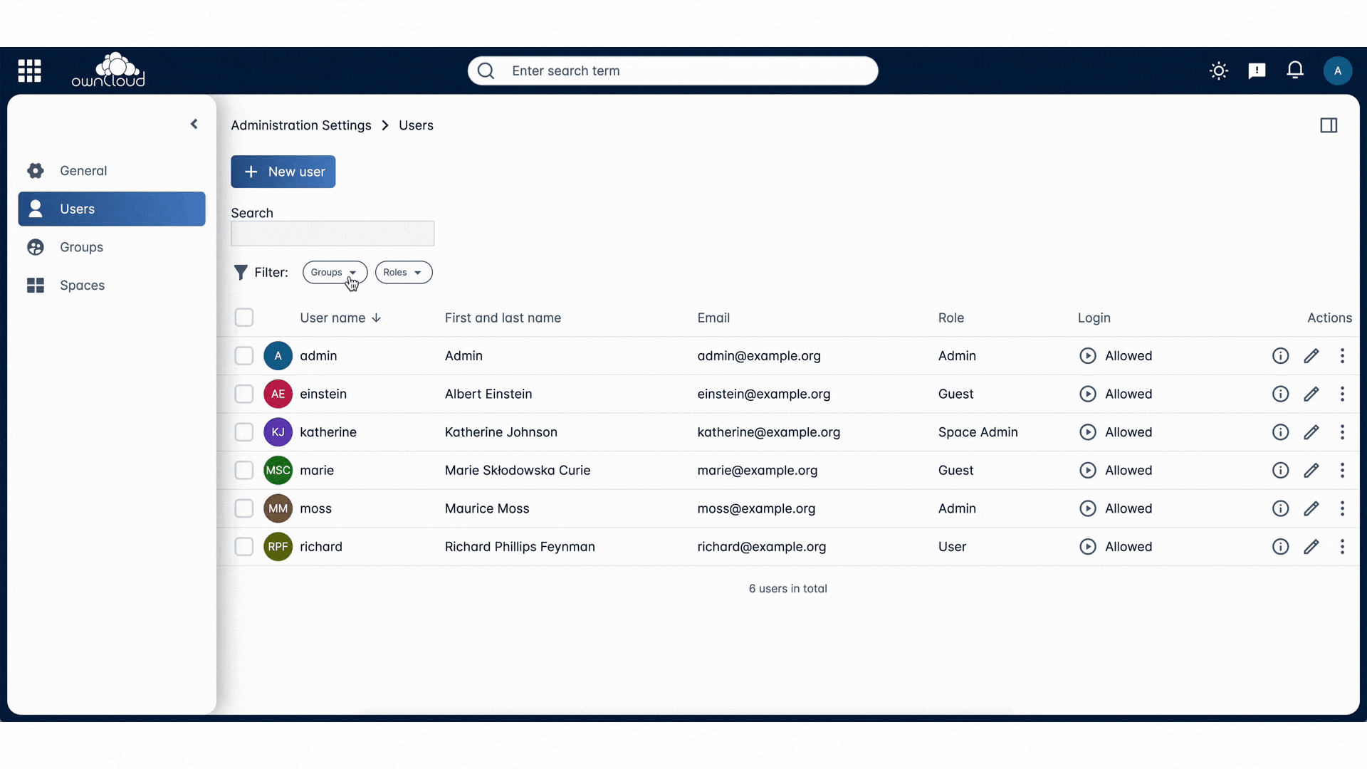Open Spaces in the sidebar

(x=82, y=286)
